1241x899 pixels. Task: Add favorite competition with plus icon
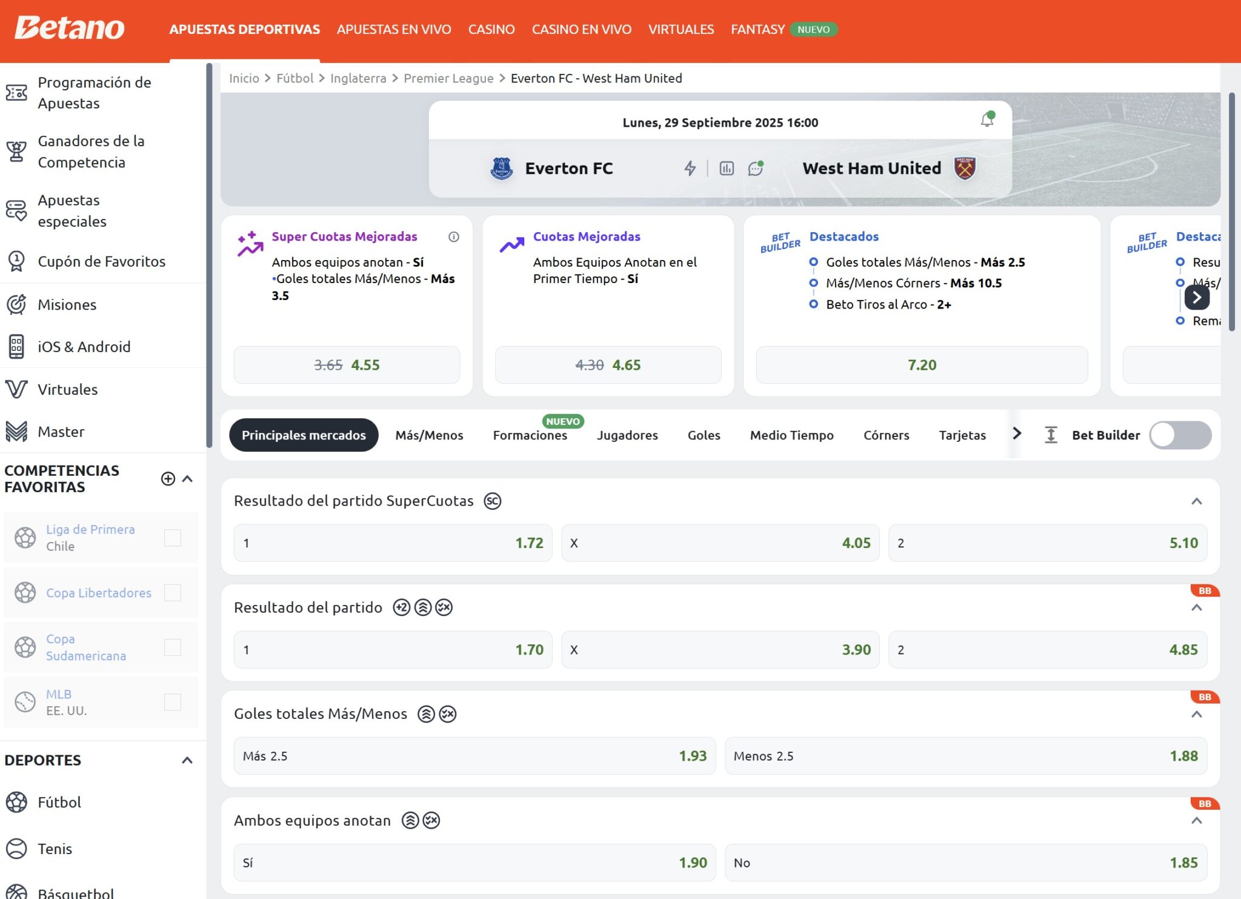point(168,479)
